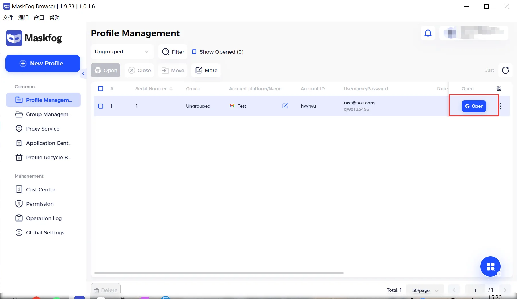Image resolution: width=517 pixels, height=299 pixels.
Task: Click the toolbar Open button
Action: (106, 70)
